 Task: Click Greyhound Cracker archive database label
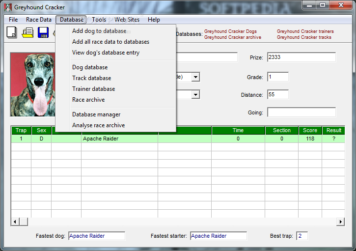click(232, 37)
